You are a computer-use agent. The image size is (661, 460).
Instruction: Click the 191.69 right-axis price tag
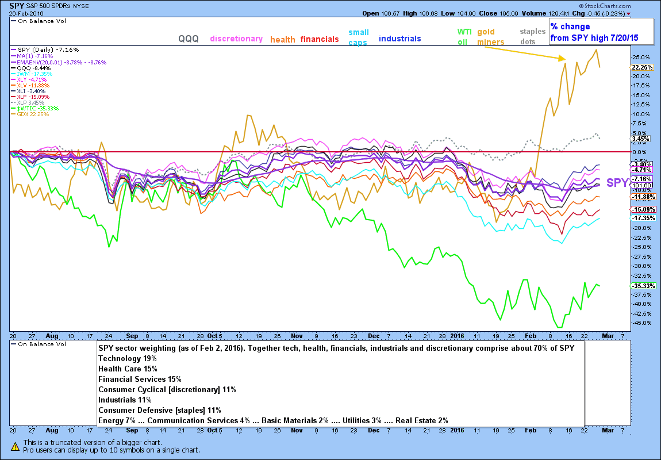tap(642, 185)
